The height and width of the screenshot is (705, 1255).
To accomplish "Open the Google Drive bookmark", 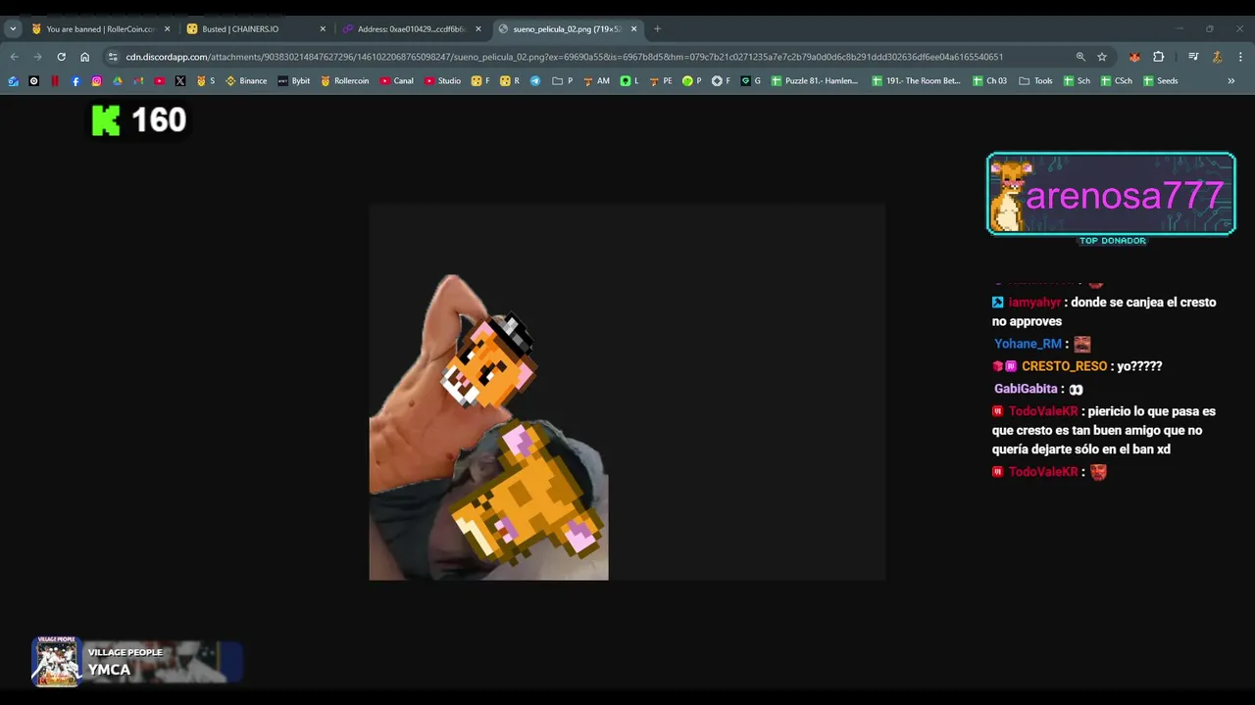I will pos(118,81).
